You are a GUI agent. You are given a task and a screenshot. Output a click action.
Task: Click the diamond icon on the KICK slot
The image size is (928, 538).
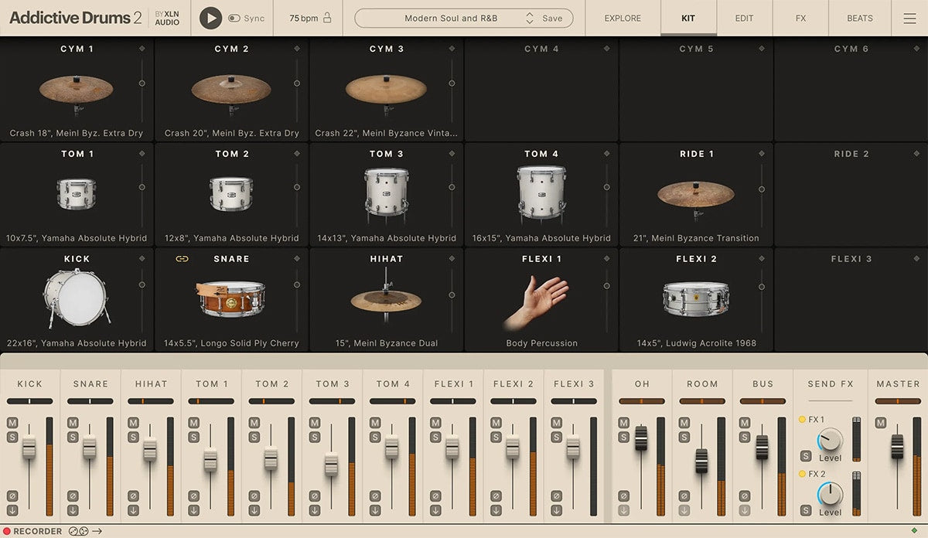142,259
